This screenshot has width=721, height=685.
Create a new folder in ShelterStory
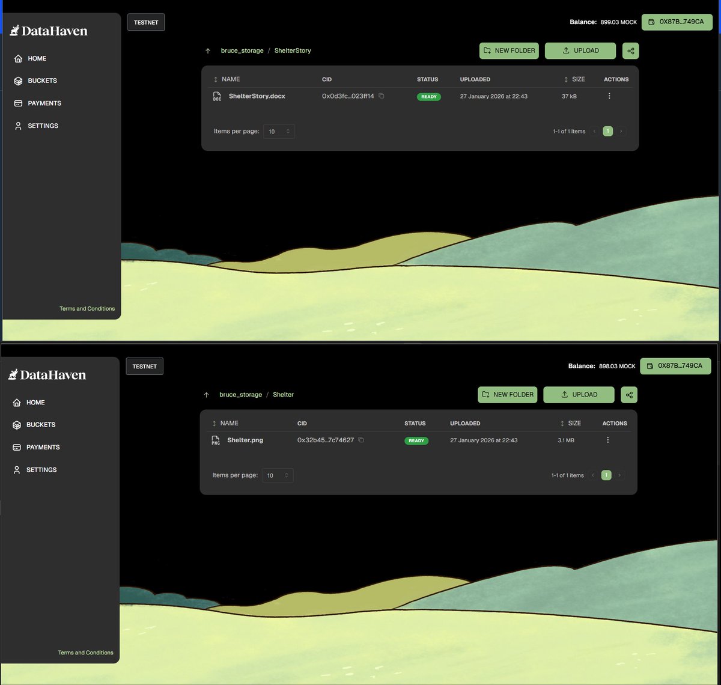[x=509, y=50]
